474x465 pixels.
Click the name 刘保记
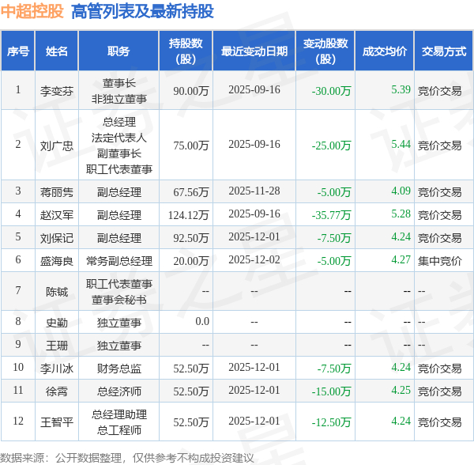(x=57, y=238)
